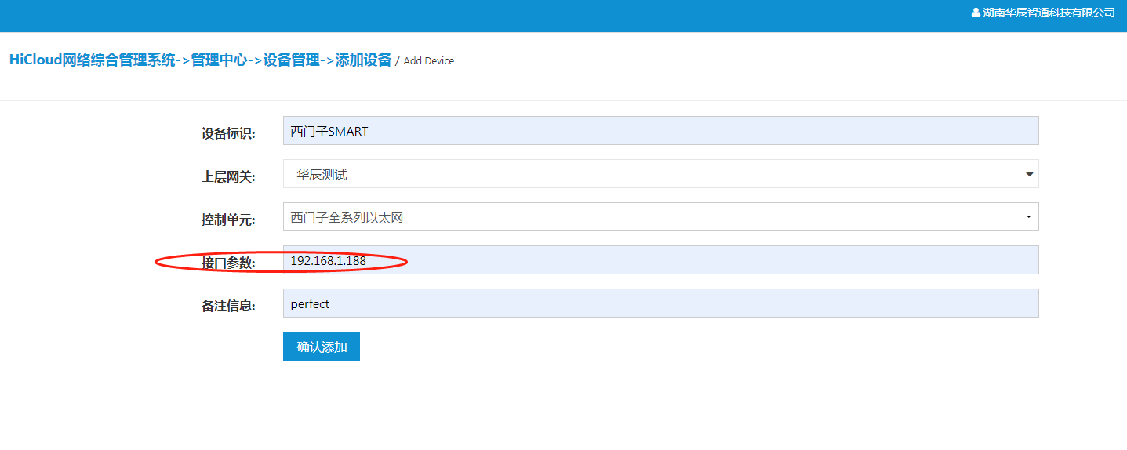Go to HiCloud网络综合管理系统 in breadcrumb

(93, 60)
